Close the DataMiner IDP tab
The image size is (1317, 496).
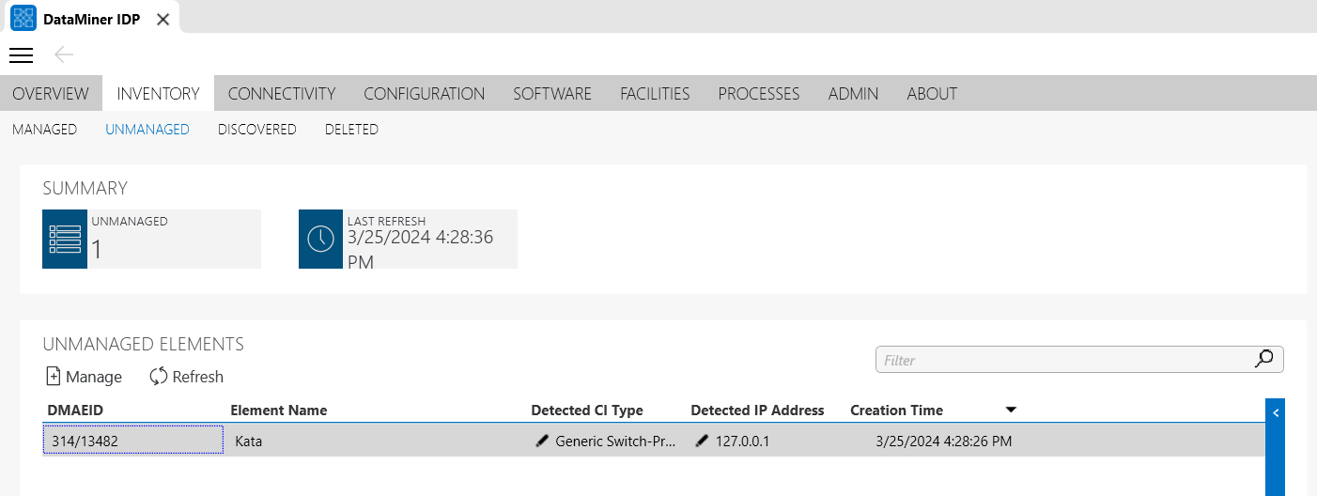(x=163, y=19)
